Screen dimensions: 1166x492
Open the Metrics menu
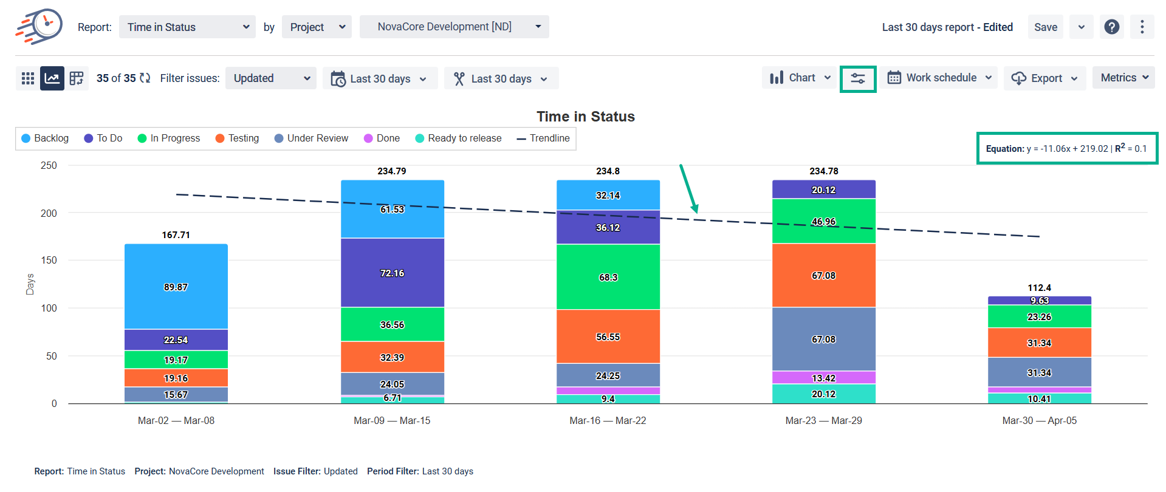point(1123,78)
